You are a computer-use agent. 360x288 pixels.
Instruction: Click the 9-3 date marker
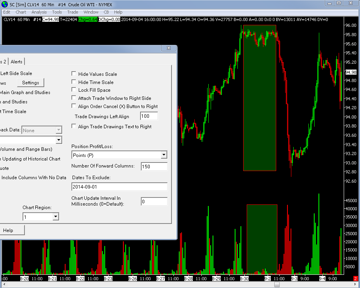(x=294, y=279)
